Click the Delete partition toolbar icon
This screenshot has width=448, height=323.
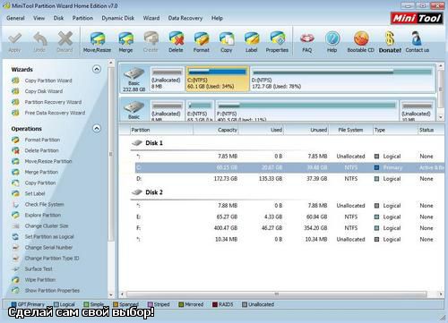(x=176, y=38)
